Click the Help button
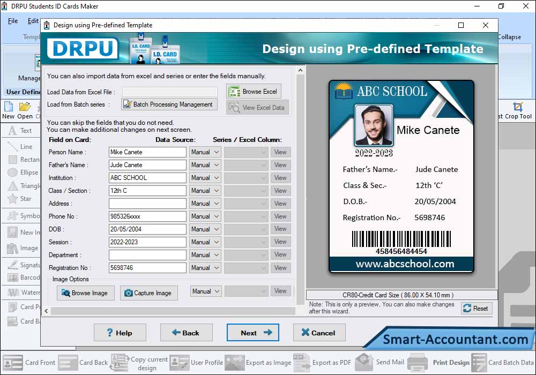 coord(120,333)
